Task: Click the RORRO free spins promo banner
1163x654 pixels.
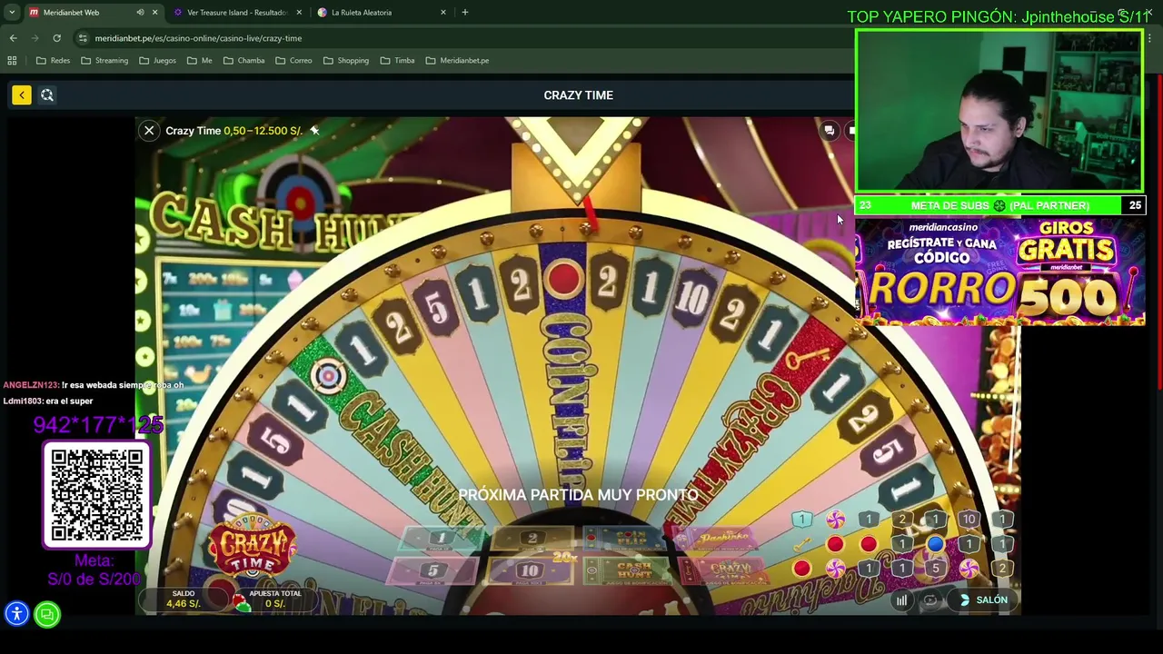Action: point(999,271)
